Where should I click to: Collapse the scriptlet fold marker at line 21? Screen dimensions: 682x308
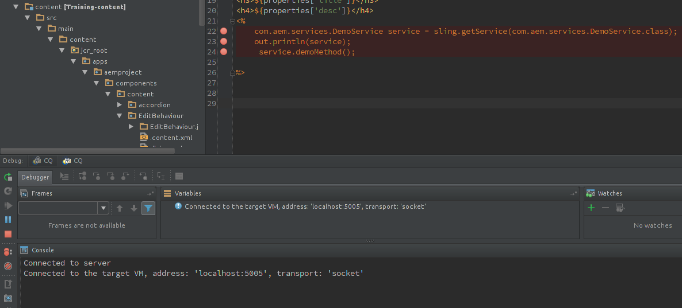(233, 21)
